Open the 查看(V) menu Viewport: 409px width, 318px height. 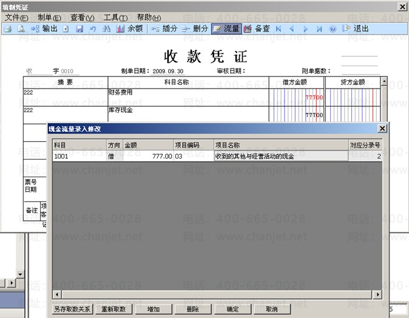tap(83, 18)
